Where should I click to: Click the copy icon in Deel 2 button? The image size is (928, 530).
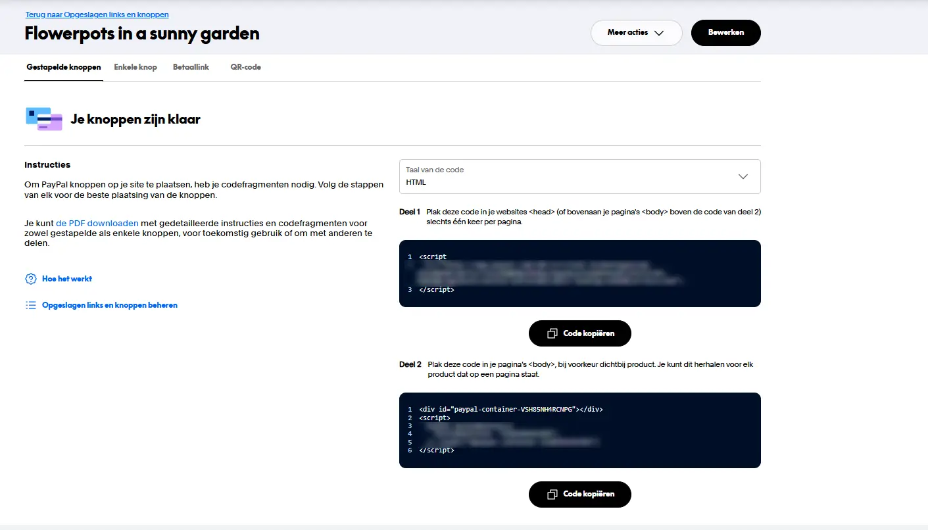click(552, 494)
